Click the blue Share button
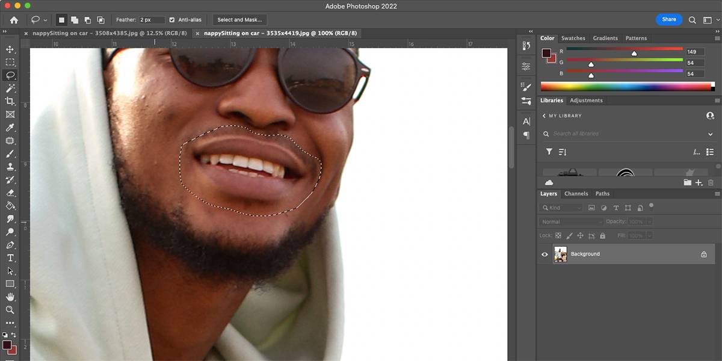722x361 pixels. (669, 20)
